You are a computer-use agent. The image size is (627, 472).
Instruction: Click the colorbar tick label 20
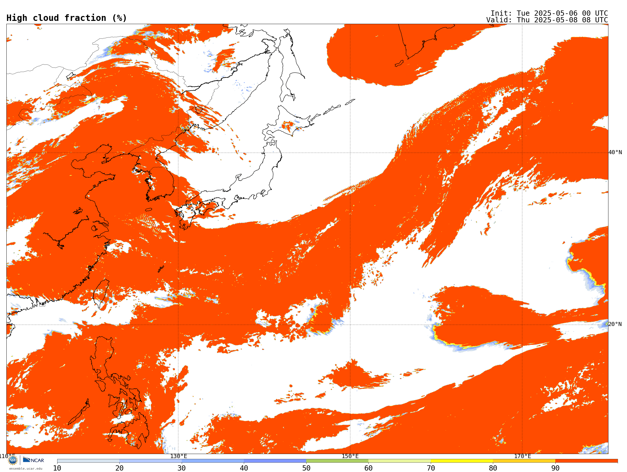[x=119, y=468]
